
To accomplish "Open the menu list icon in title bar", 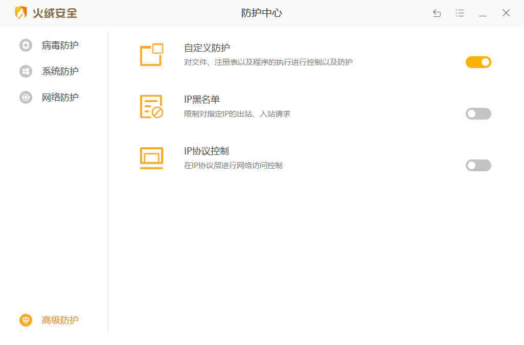I will click(460, 13).
